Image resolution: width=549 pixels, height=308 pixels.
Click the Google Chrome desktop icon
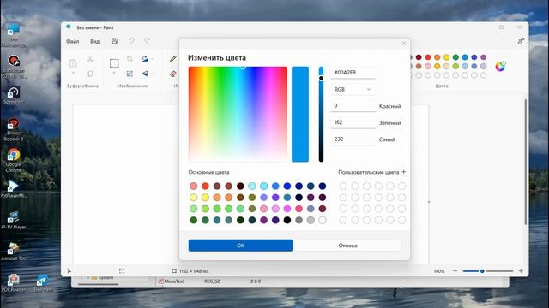tap(14, 160)
